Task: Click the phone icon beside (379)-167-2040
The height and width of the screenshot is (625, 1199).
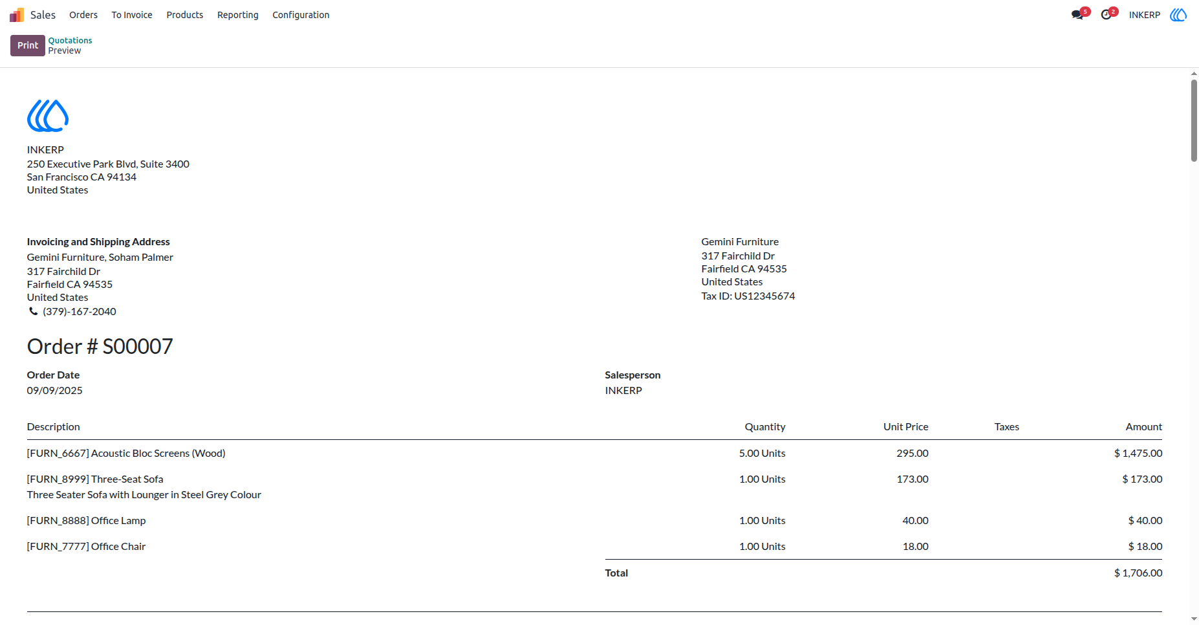Action: (x=33, y=311)
